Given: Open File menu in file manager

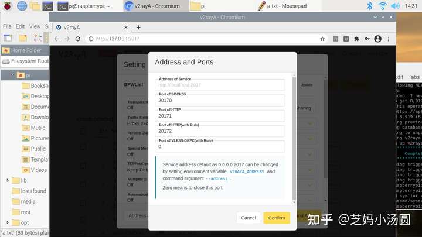Looking at the screenshot, I should tap(7, 26).
